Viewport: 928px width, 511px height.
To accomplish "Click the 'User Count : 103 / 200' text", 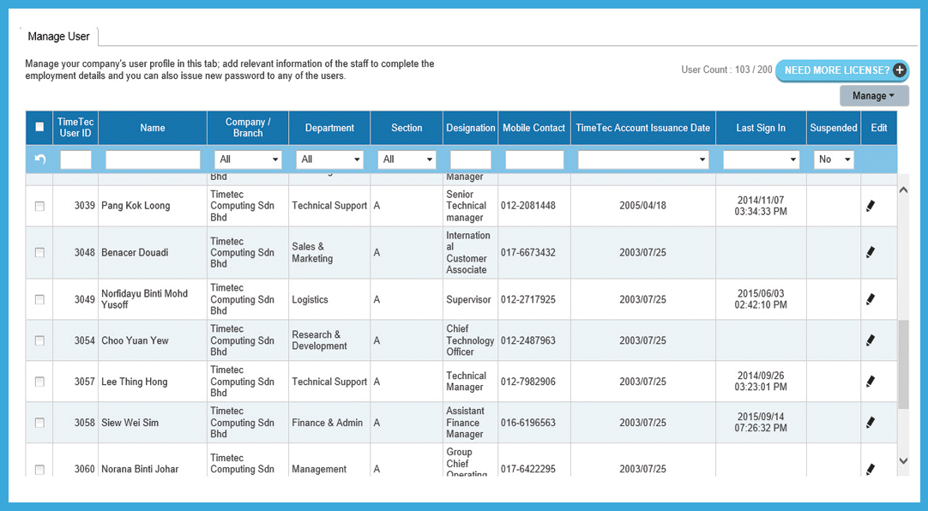I will pyautogui.click(x=726, y=69).
